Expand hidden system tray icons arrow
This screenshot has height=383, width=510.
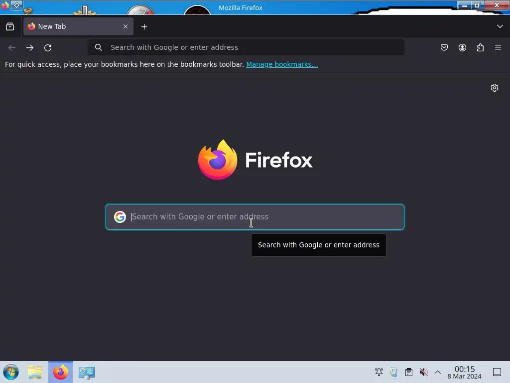[x=438, y=372]
